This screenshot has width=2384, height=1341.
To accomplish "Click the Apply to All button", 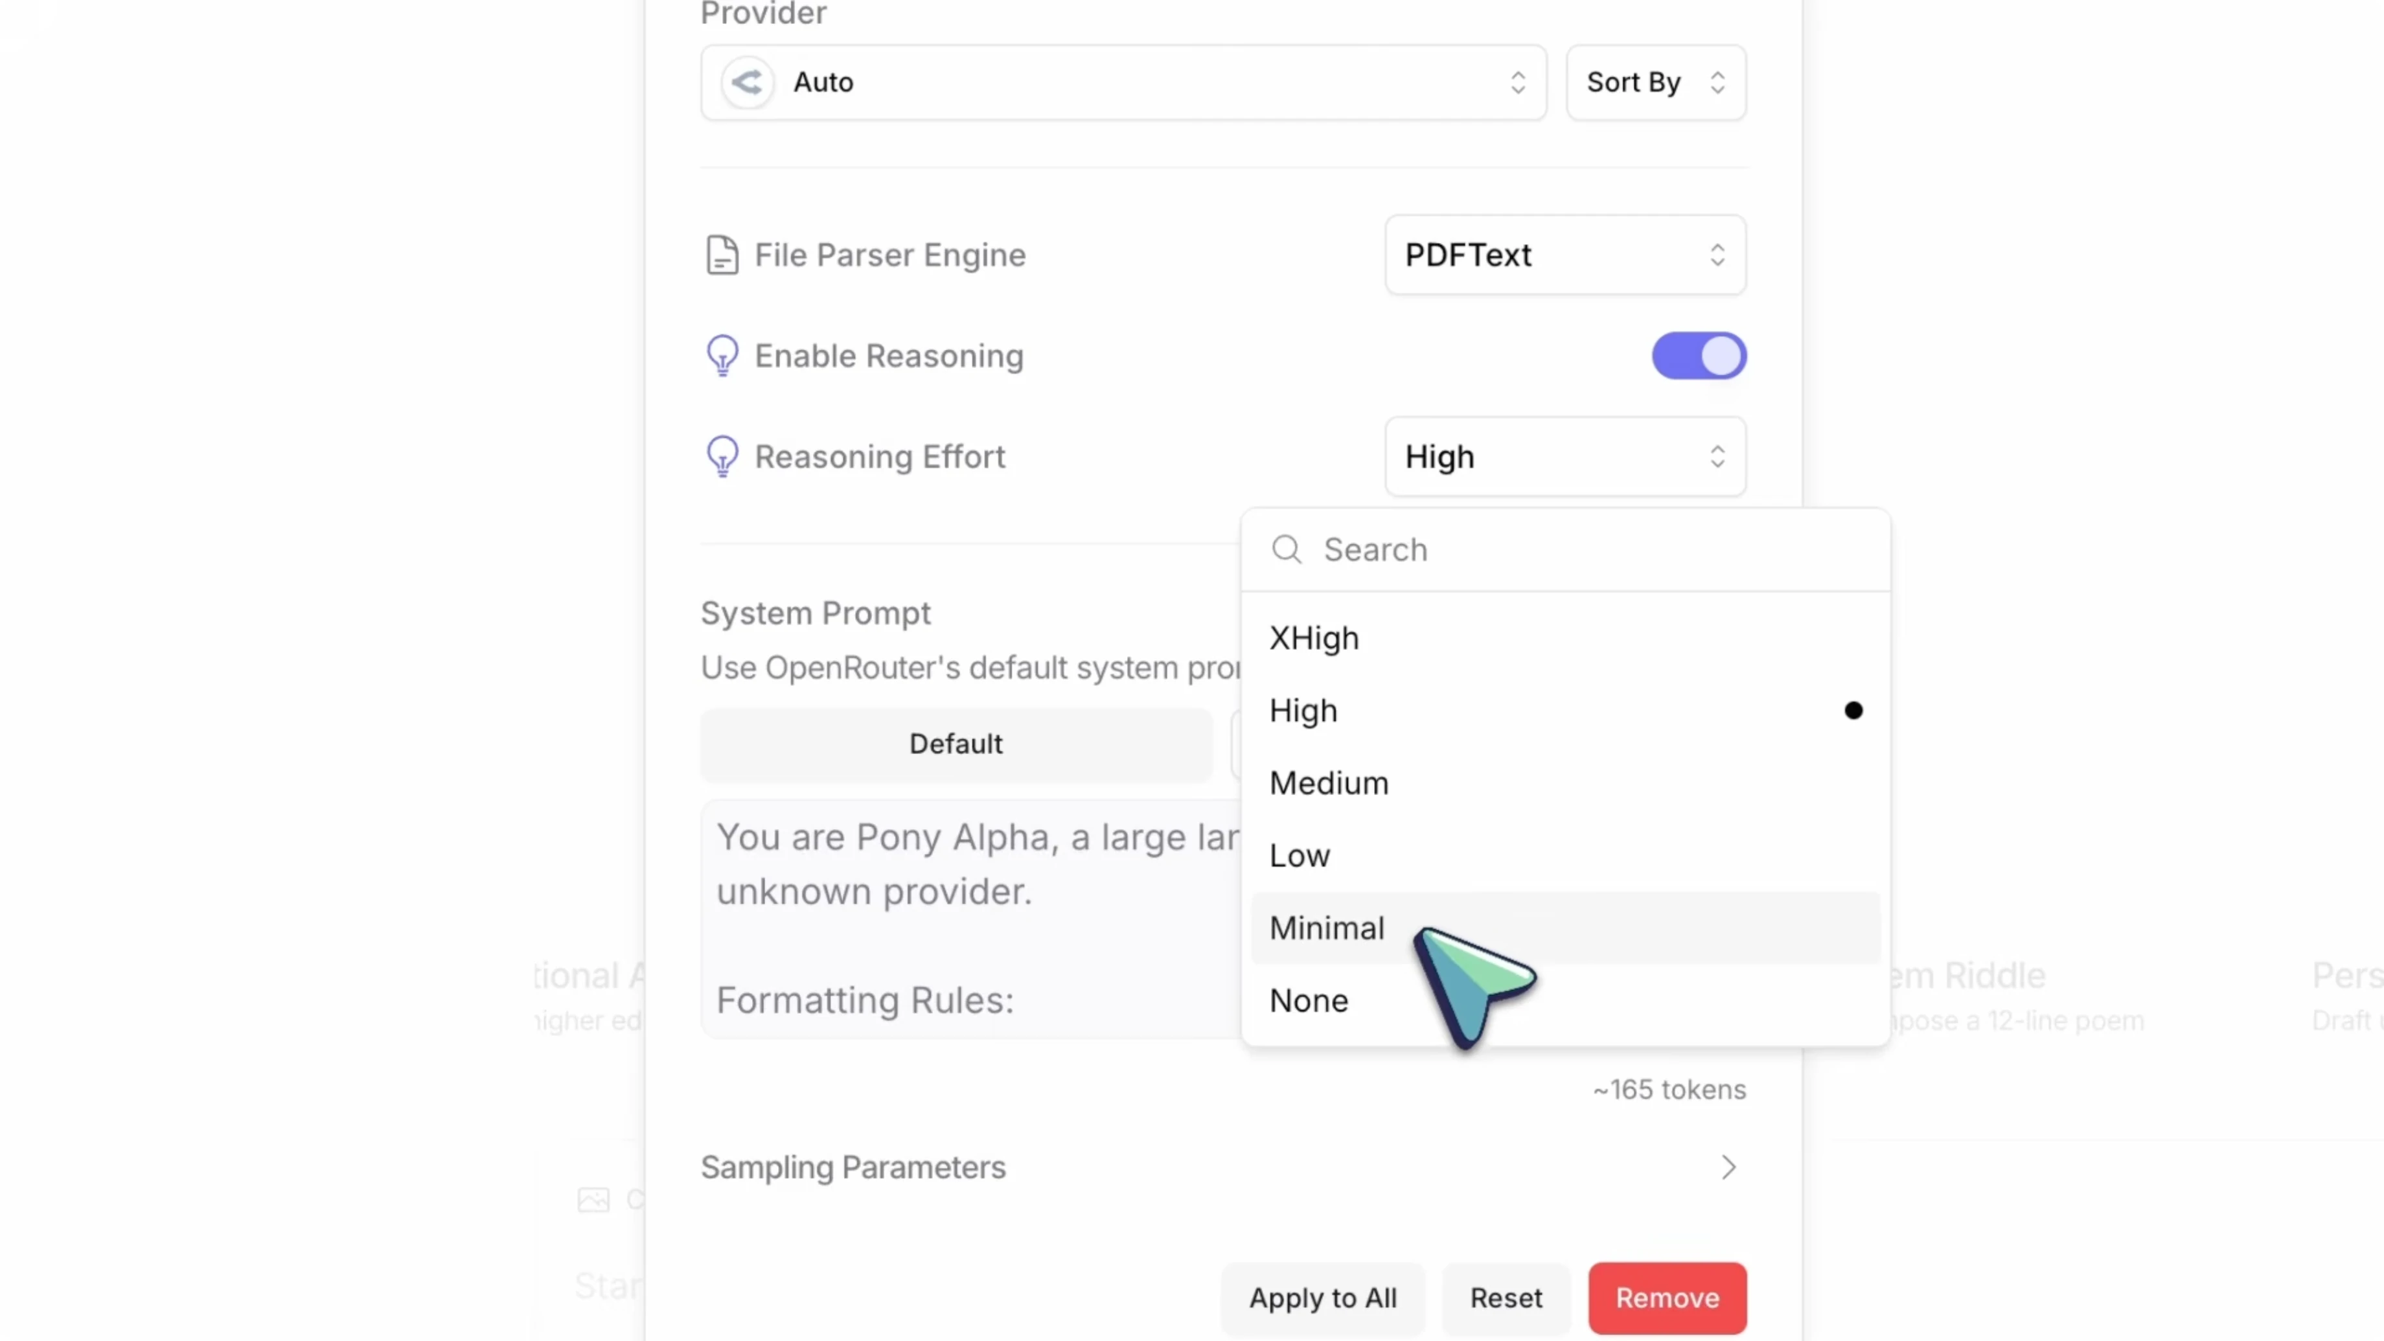I will click(x=1322, y=1298).
